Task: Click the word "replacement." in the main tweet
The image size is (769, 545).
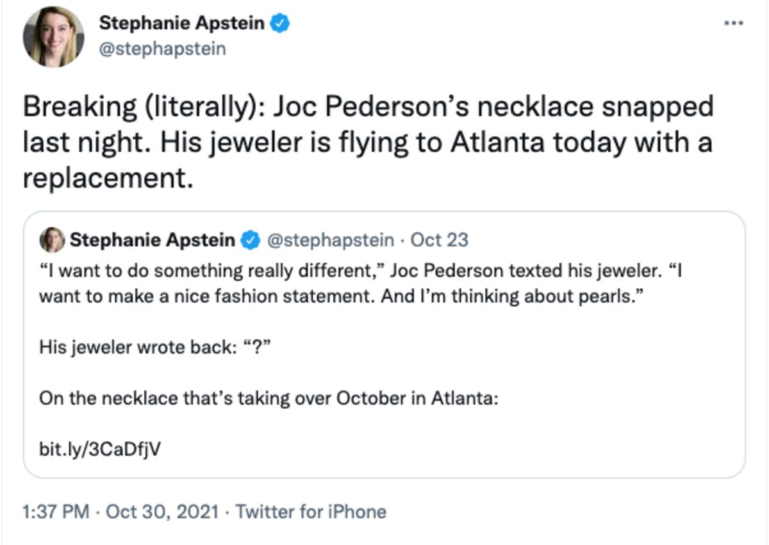Action: click(x=108, y=179)
